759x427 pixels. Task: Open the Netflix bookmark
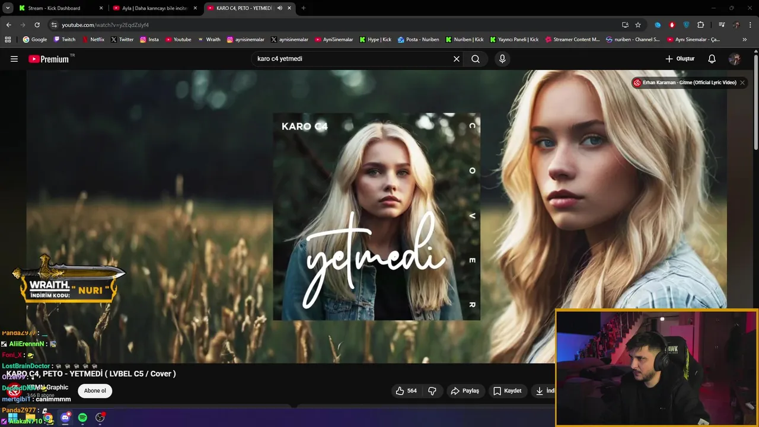click(93, 40)
